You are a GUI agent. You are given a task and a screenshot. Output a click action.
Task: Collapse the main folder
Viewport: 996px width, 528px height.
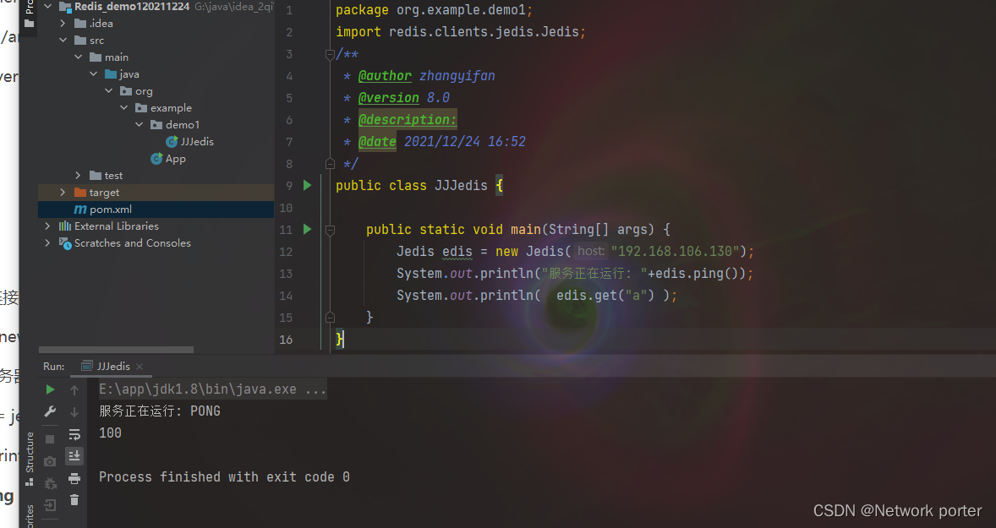(78, 57)
